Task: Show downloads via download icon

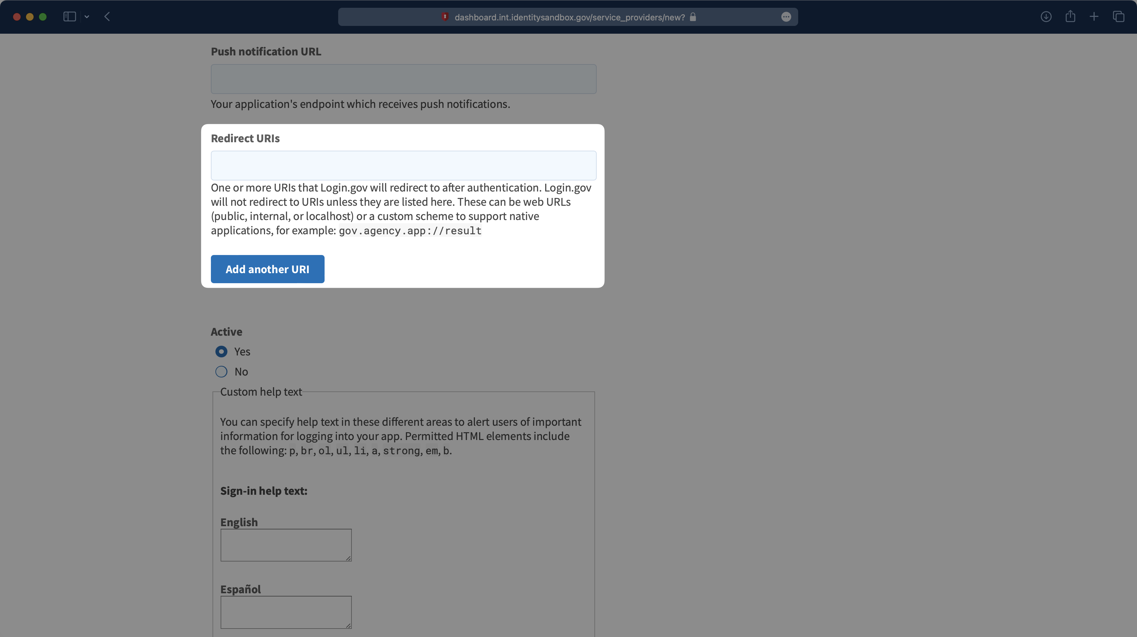Action: click(x=1046, y=17)
